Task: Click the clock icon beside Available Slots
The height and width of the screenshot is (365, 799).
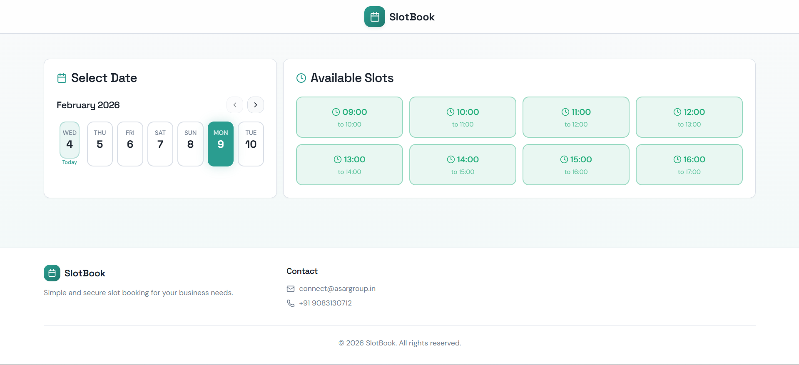Action: pos(301,78)
